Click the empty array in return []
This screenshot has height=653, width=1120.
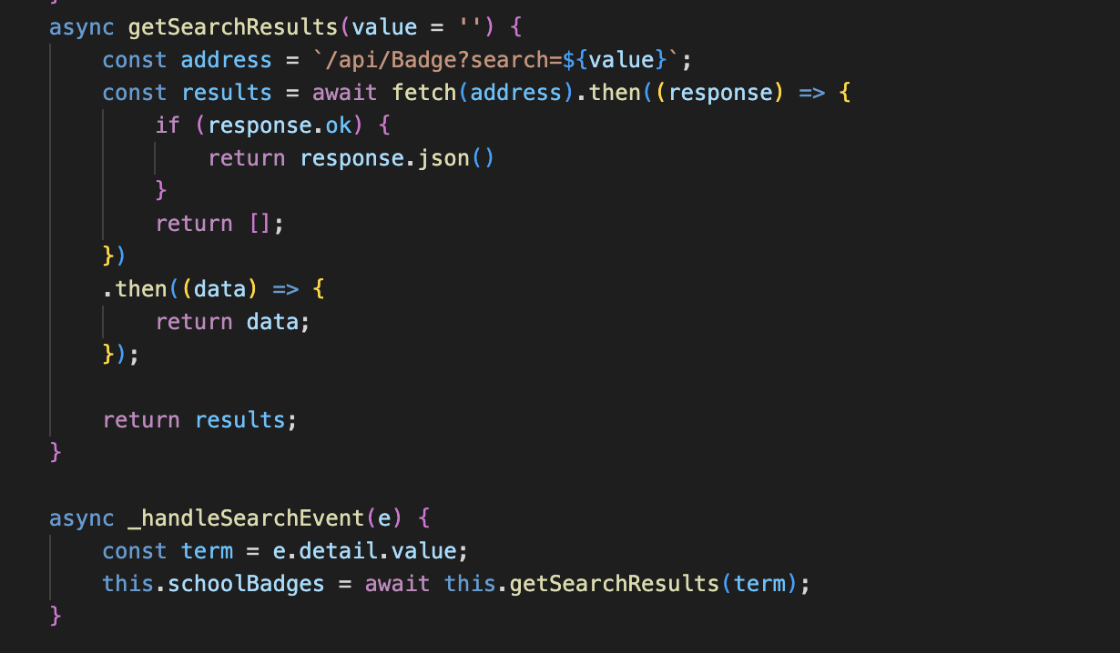tap(260, 224)
